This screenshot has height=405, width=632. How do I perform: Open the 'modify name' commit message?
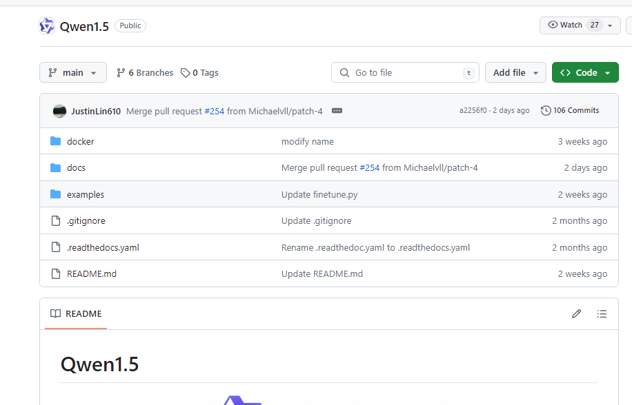[x=308, y=142]
